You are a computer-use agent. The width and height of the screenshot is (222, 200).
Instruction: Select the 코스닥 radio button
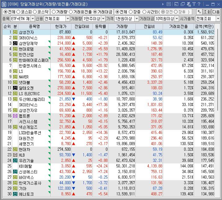(35, 12)
